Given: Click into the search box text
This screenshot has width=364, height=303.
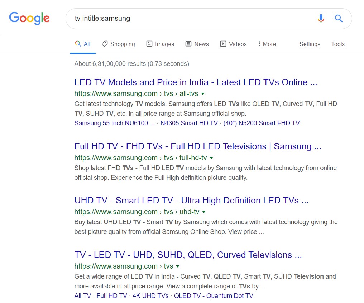Looking at the screenshot, I should pos(102,18).
